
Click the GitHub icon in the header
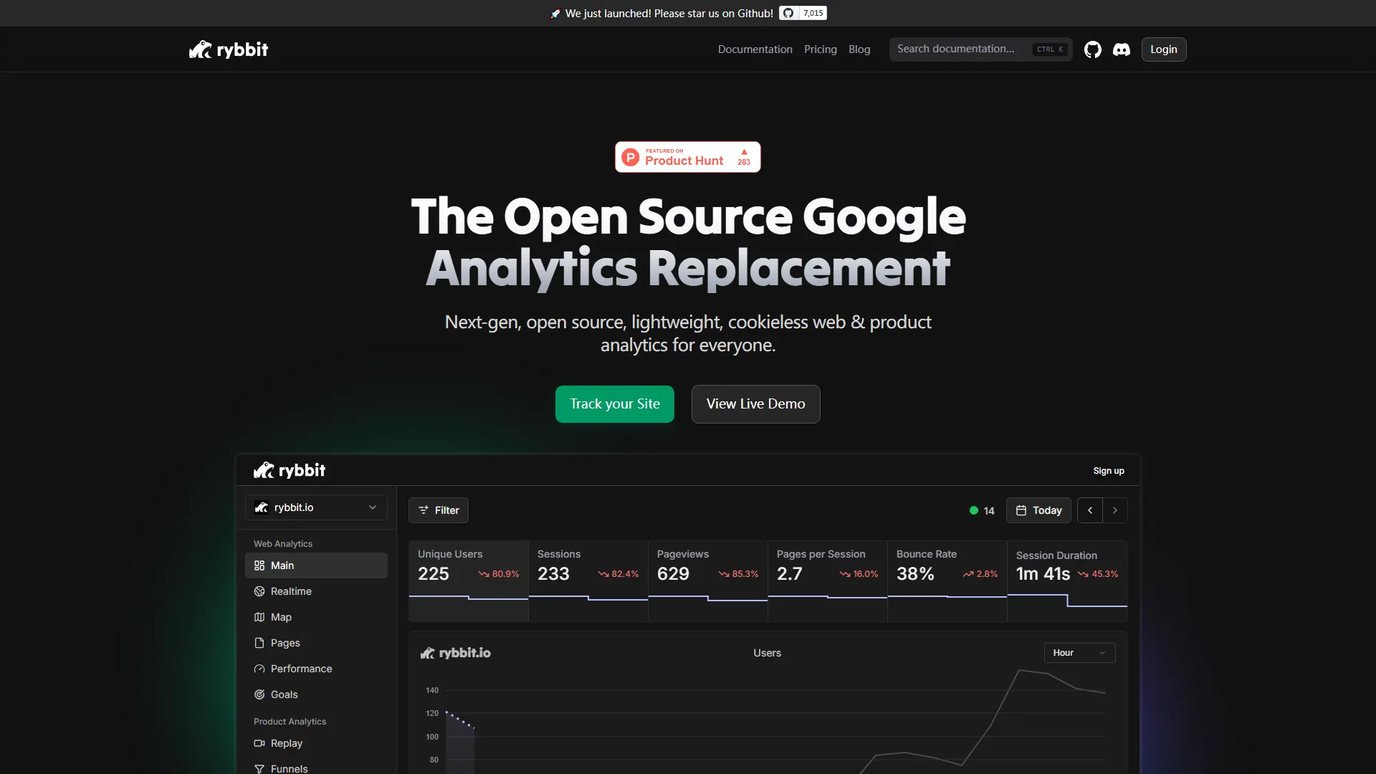(x=1093, y=49)
